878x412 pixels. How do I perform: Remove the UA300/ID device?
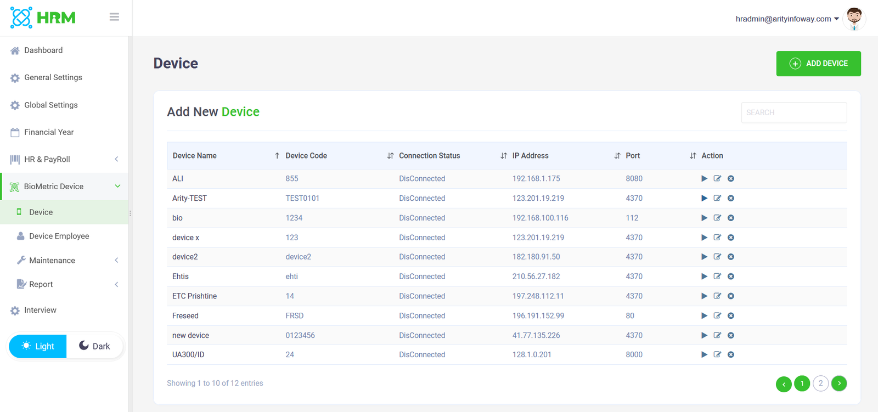[731, 354]
